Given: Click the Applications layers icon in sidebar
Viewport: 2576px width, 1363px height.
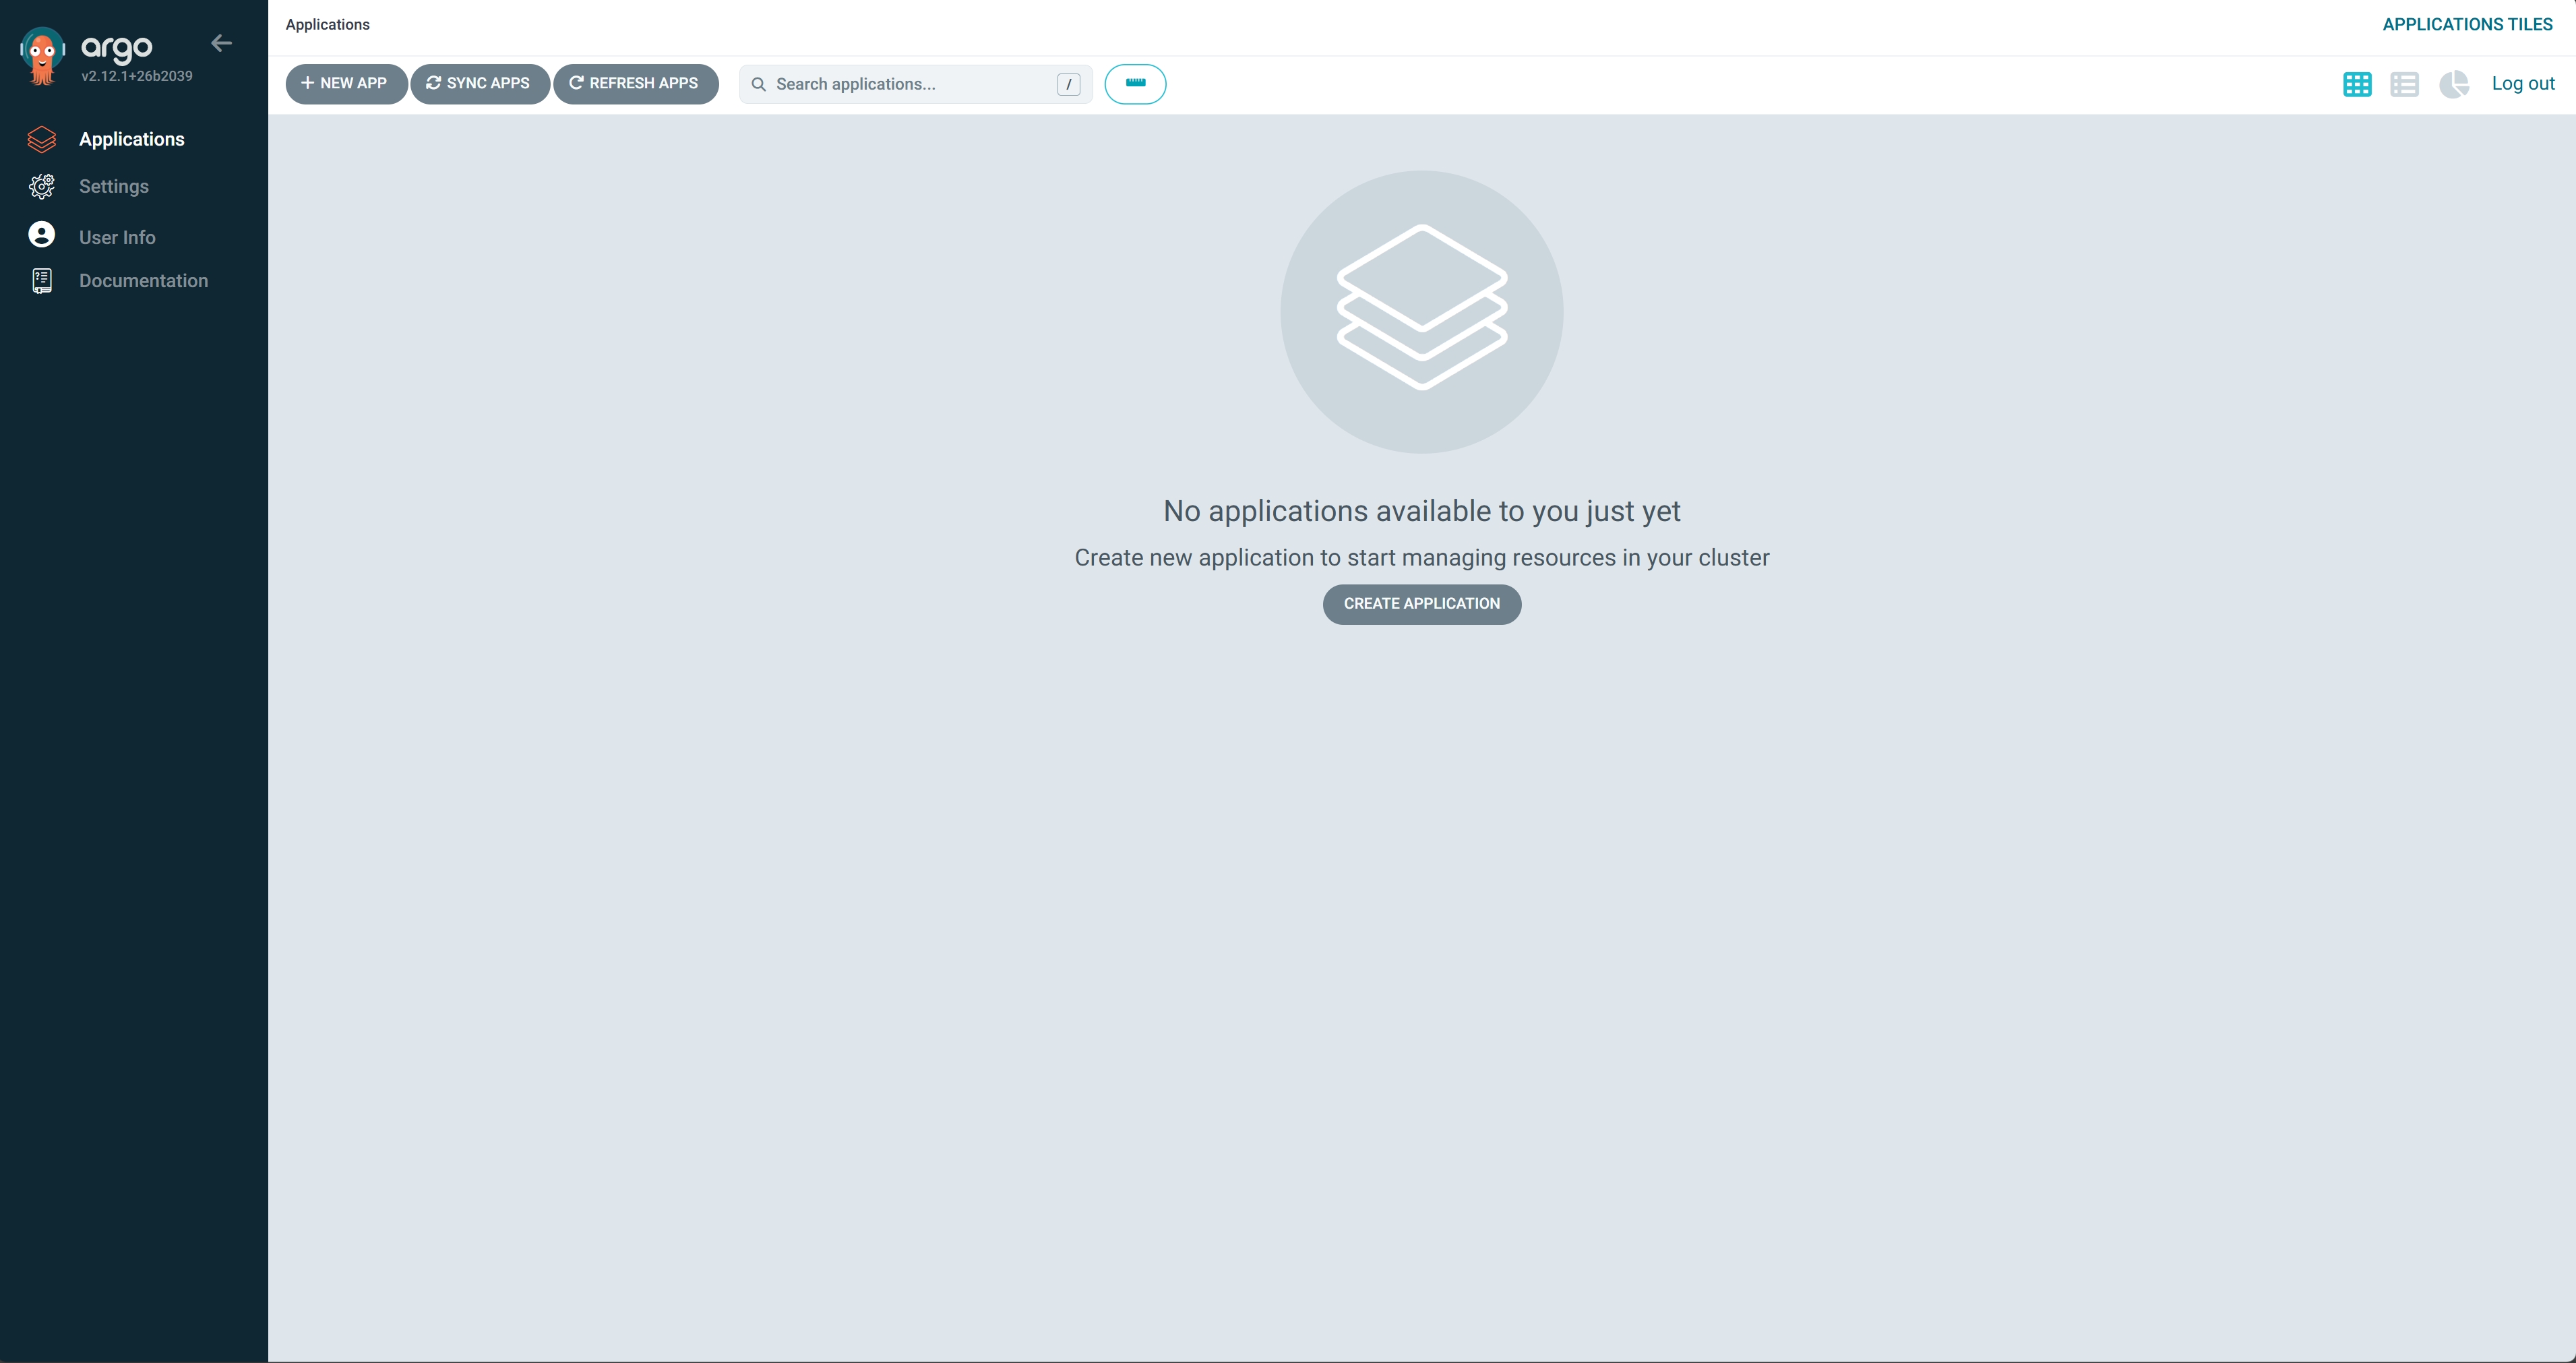Looking at the screenshot, I should click(41, 139).
